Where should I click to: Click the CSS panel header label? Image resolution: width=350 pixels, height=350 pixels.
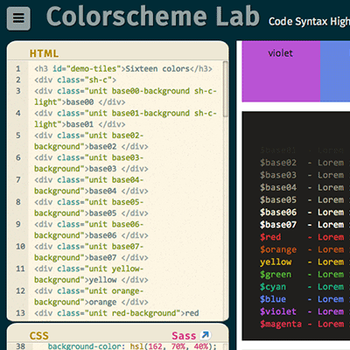click(x=39, y=336)
